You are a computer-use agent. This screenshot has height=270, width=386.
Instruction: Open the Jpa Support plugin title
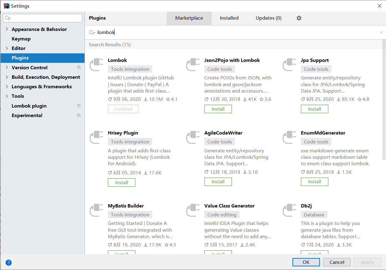(x=315, y=60)
